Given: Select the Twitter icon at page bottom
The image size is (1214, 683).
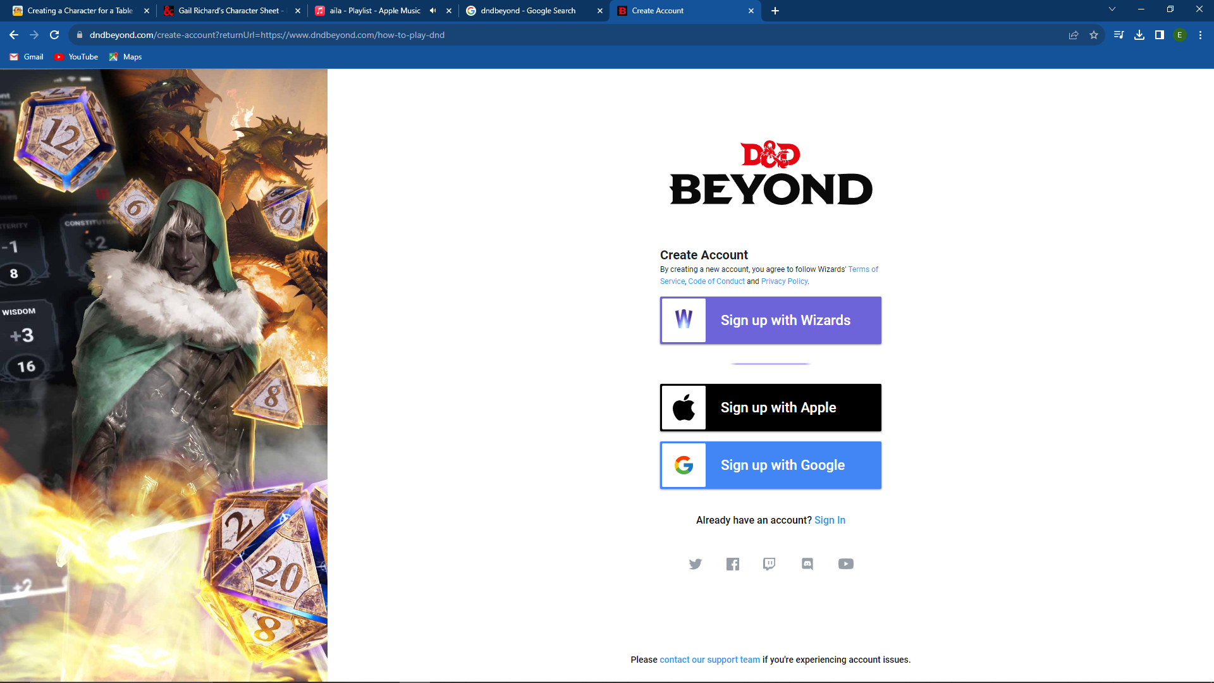Looking at the screenshot, I should click(x=696, y=563).
